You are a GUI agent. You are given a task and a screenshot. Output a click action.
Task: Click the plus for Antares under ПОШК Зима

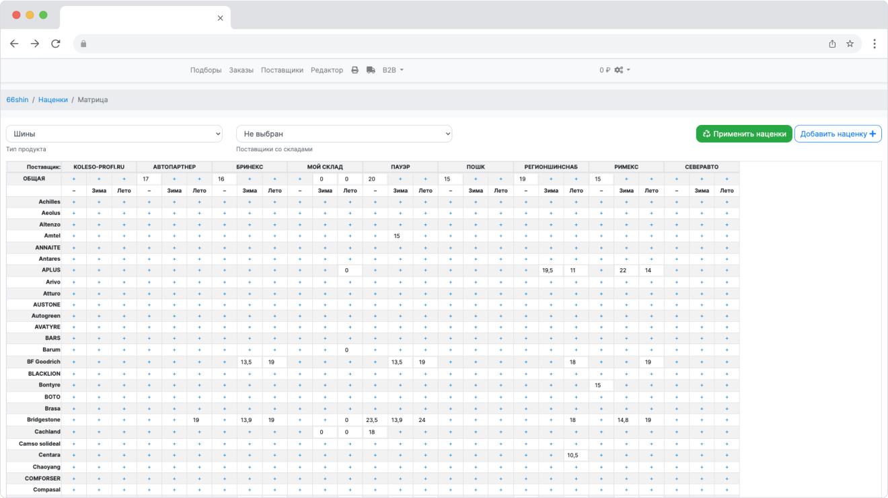476,259
